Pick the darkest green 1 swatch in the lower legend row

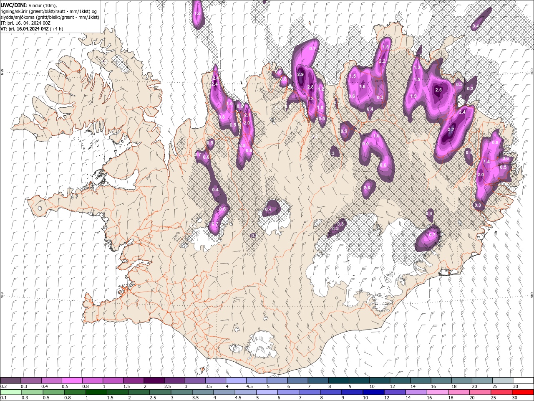point(96,392)
